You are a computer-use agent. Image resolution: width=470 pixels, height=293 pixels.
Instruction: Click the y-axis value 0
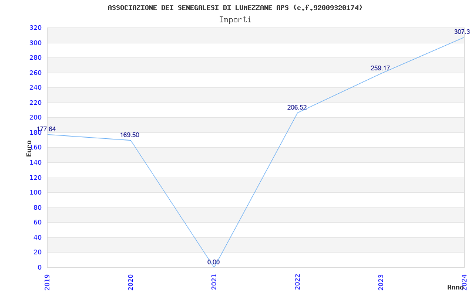click(39, 267)
